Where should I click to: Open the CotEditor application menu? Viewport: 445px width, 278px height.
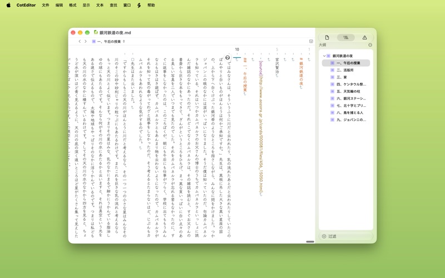[x=26, y=5]
